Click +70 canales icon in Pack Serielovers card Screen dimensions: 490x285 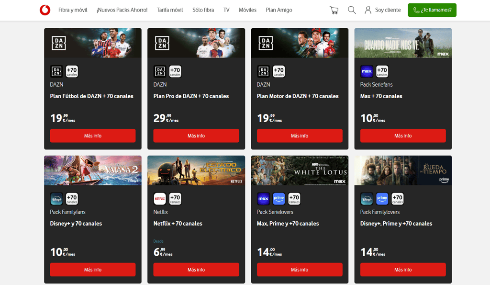(x=294, y=199)
